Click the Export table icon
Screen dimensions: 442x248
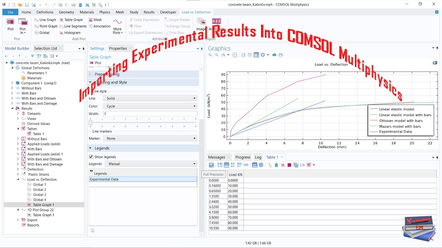pyautogui.click(x=302, y=165)
